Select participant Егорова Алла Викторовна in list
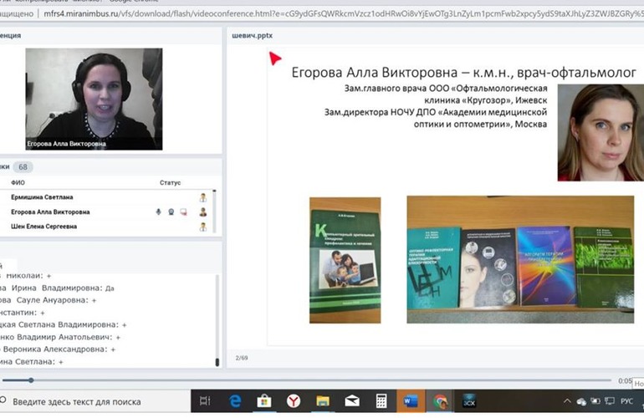Screen dimensions: 644x418 click(50, 212)
